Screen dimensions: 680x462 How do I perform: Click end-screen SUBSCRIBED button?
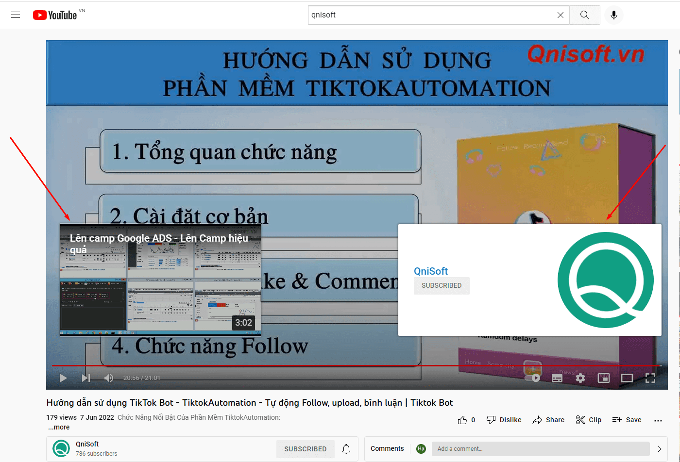coord(442,286)
